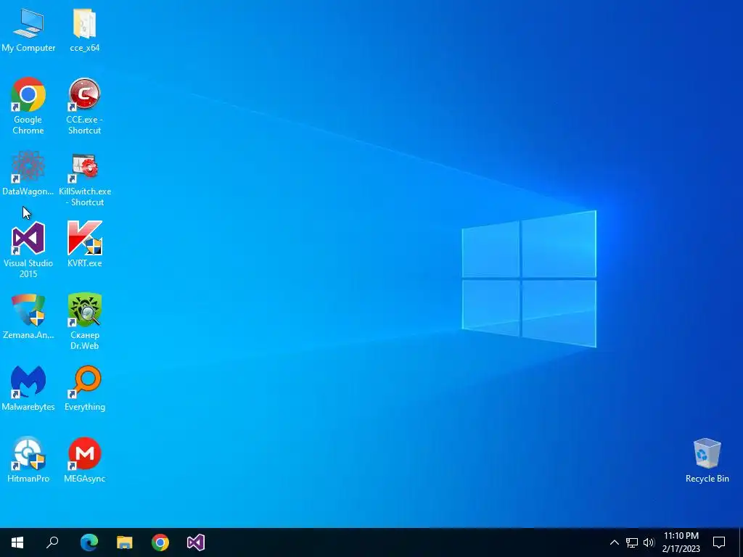Launch Microsoft Edge from taskbar
This screenshot has width=743, height=557.
pos(89,542)
